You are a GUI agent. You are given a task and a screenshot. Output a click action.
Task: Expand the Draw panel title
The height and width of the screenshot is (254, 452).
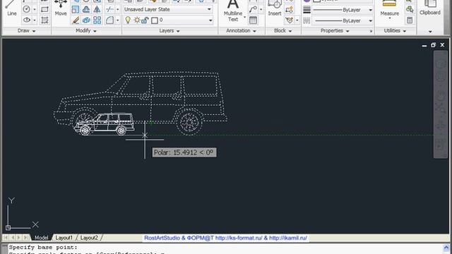click(27, 30)
